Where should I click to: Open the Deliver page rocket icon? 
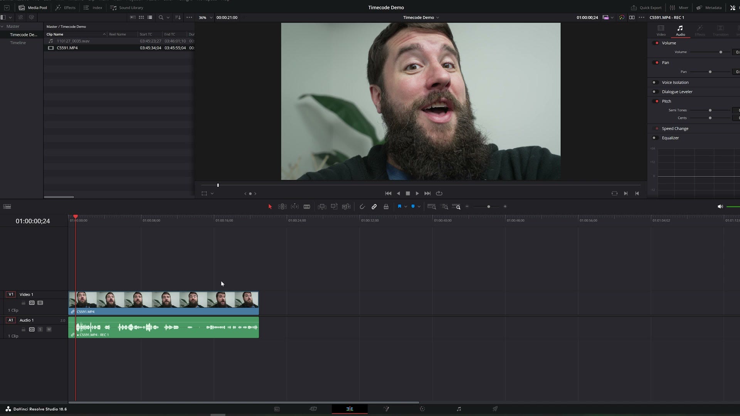[x=495, y=409]
